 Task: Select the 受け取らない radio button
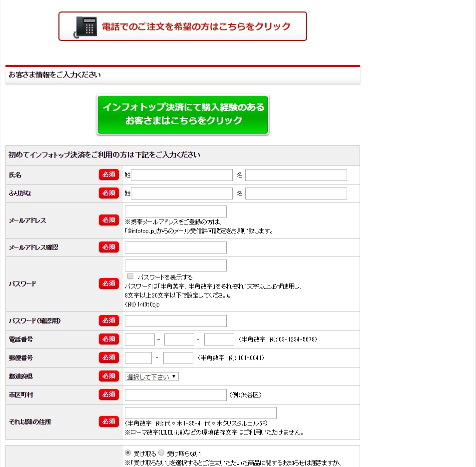tap(161, 452)
